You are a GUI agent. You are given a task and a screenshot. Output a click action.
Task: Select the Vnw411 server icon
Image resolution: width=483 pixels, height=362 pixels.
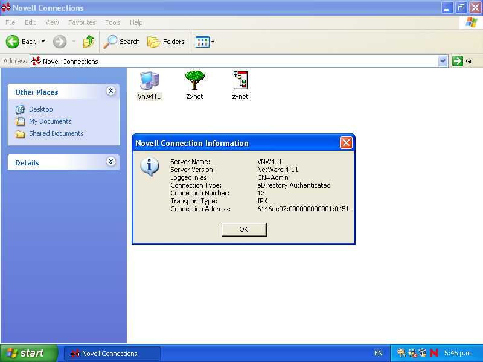coord(150,80)
